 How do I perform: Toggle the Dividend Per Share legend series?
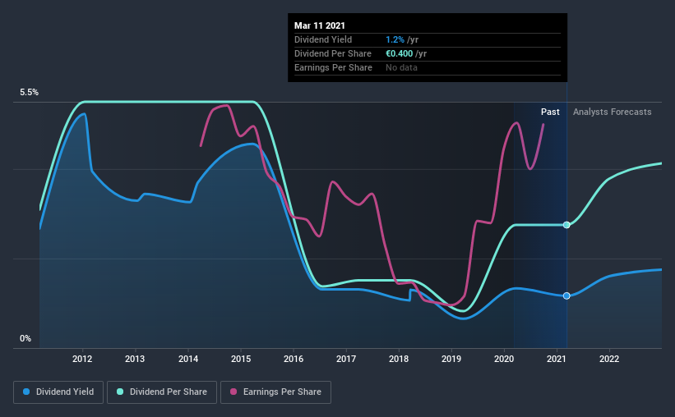162,392
